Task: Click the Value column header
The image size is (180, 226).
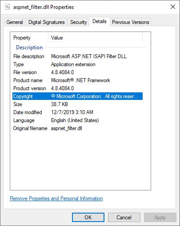Action: point(95,38)
